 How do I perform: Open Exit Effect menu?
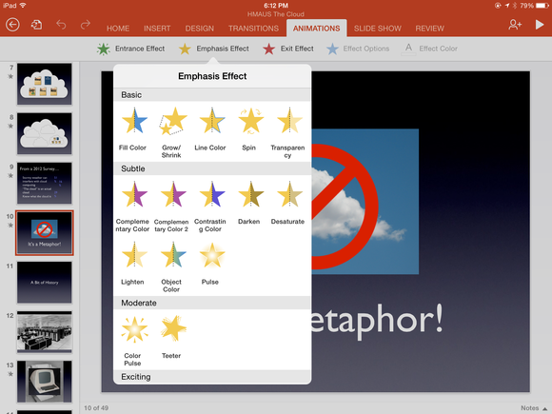(288, 49)
